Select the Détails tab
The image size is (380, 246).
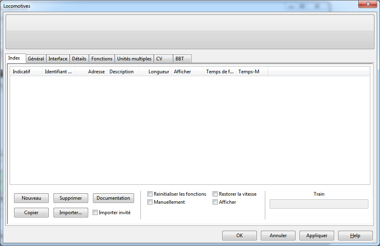coord(79,59)
